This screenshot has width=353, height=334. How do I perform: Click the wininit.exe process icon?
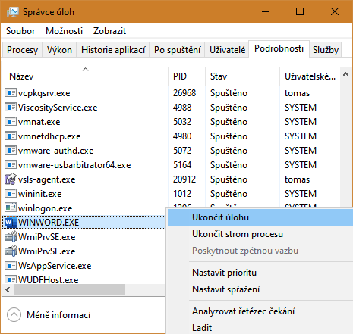tap(11, 194)
